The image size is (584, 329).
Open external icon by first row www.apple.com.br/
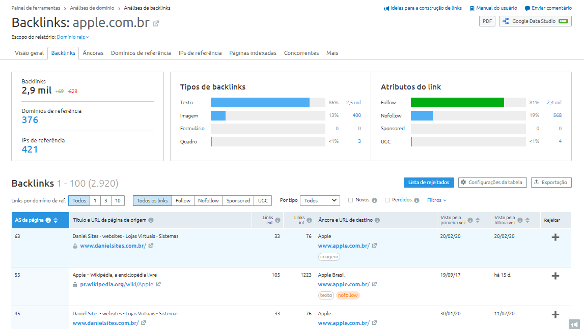pos(374,246)
